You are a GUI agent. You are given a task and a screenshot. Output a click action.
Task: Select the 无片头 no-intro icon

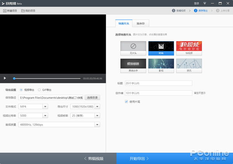[133, 47]
